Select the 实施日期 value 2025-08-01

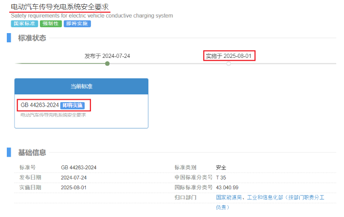[74, 188]
